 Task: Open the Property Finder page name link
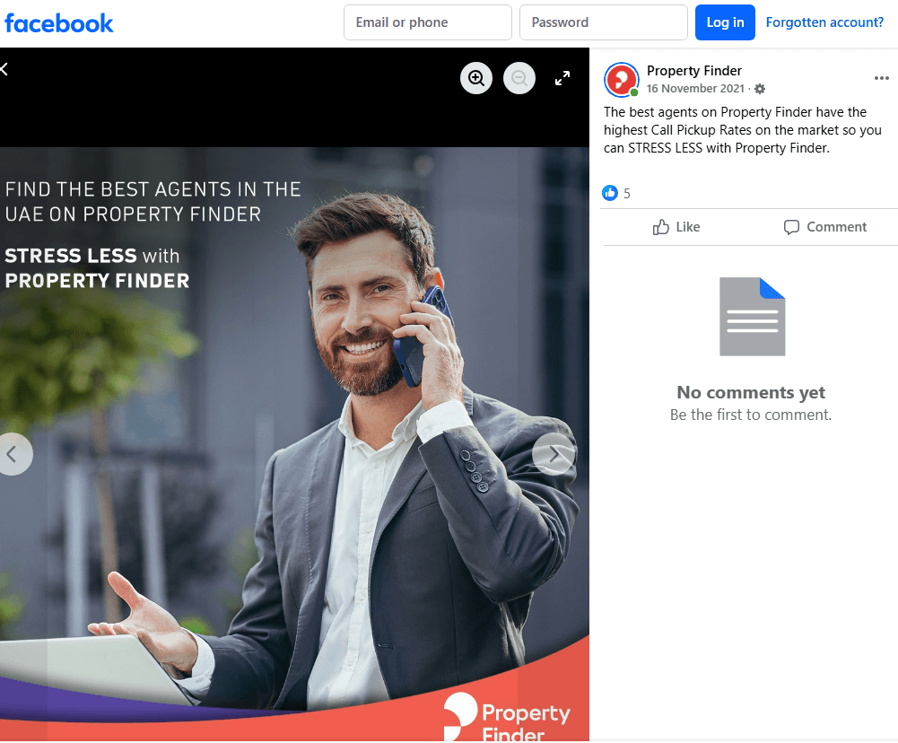tap(693, 71)
